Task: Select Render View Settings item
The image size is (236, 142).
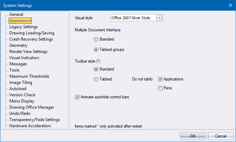Action: tap(28, 52)
